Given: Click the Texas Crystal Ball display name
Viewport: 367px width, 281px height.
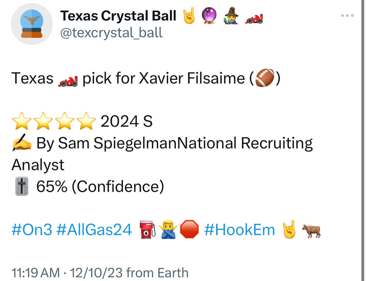Looking at the screenshot, I should click(x=118, y=16).
